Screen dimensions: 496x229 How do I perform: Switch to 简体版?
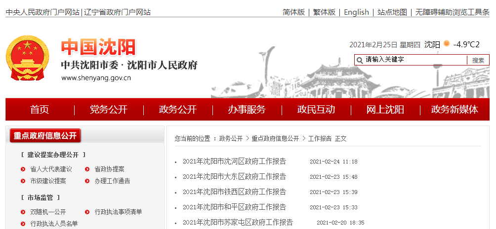coord(293,12)
